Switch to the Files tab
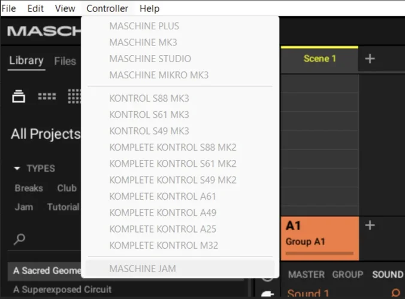The height and width of the screenshot is (299, 405). click(x=65, y=62)
